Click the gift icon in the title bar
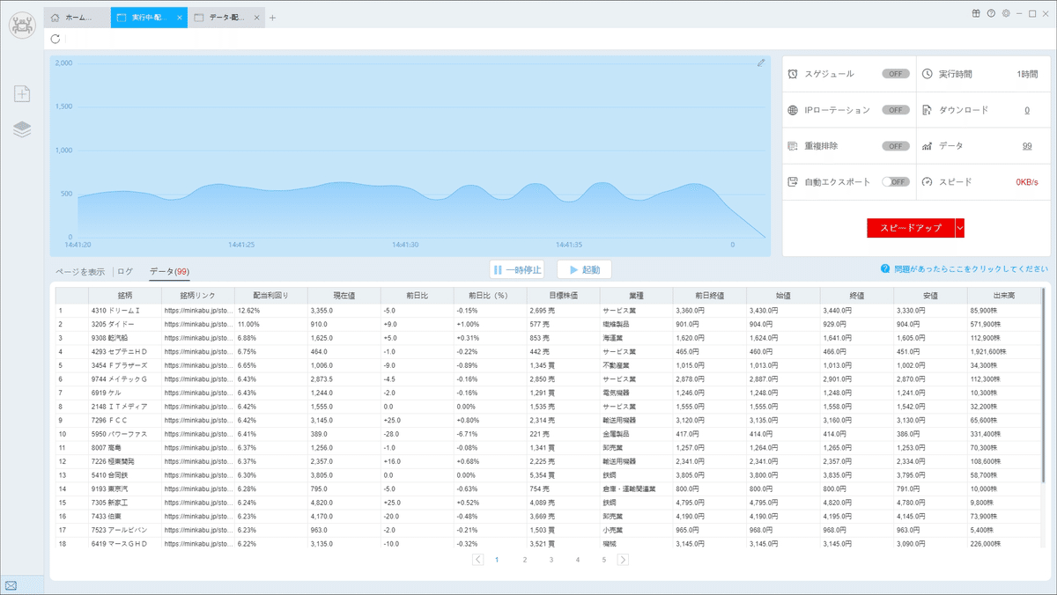 976,13
